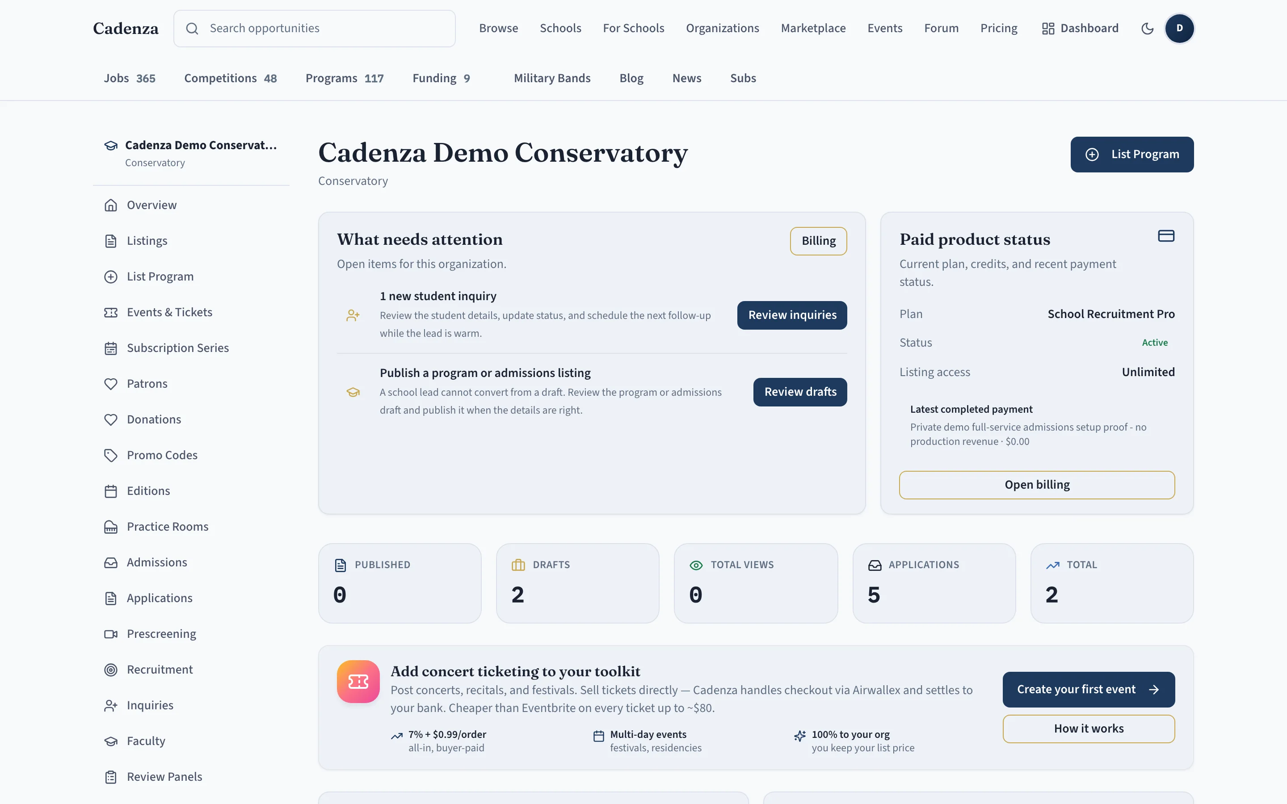This screenshot has height=804, width=1287.
Task: Open the Programs 117 tab
Action: (x=345, y=78)
